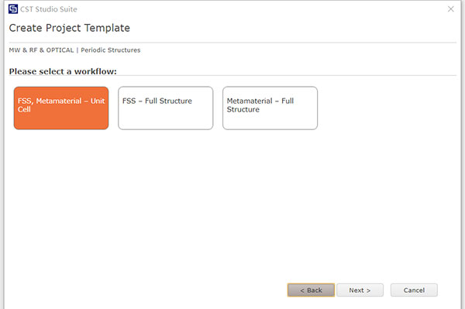Click the '>' arrow on Next button
465x309 pixels.
pyautogui.click(x=368, y=290)
